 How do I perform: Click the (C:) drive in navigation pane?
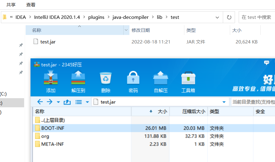[x=3, y=94]
